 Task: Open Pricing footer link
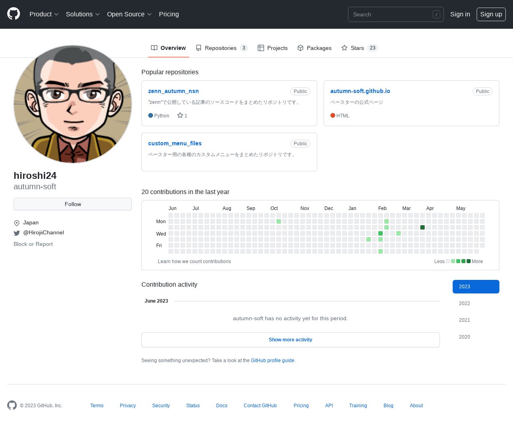301,406
